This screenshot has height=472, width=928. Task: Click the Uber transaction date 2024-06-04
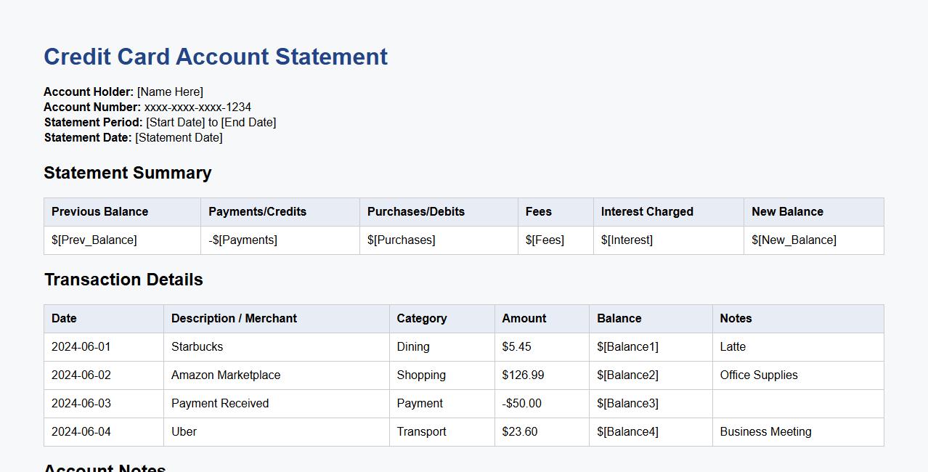pos(81,431)
